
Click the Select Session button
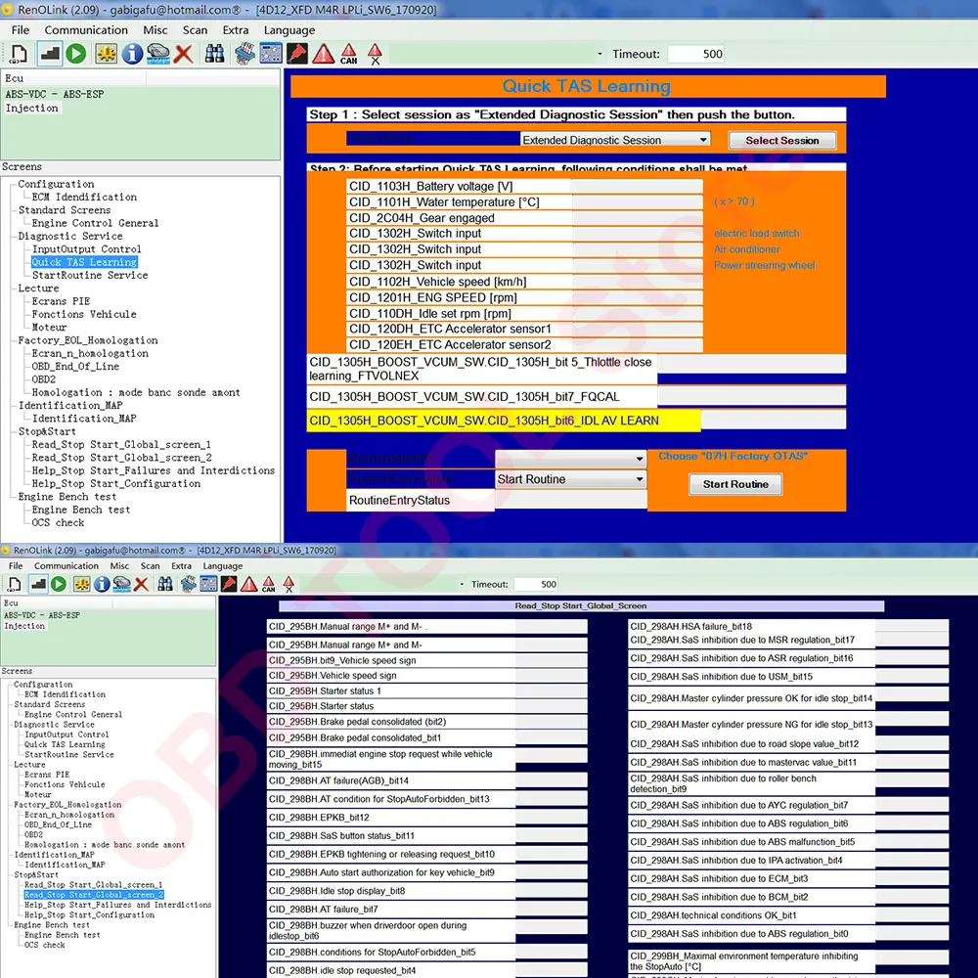[x=782, y=140]
